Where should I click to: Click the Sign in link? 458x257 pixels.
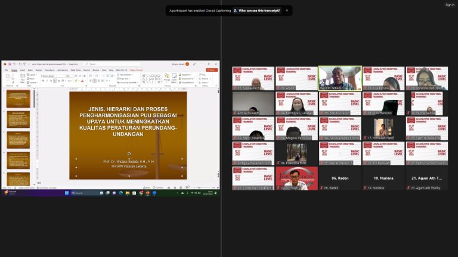(450, 5)
